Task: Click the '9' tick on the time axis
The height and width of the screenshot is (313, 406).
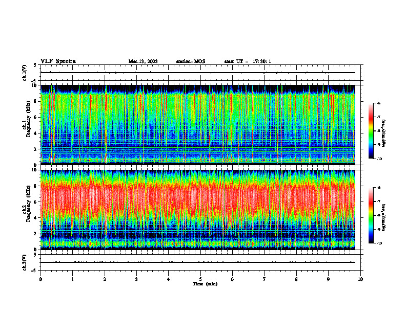Action: [328, 279]
